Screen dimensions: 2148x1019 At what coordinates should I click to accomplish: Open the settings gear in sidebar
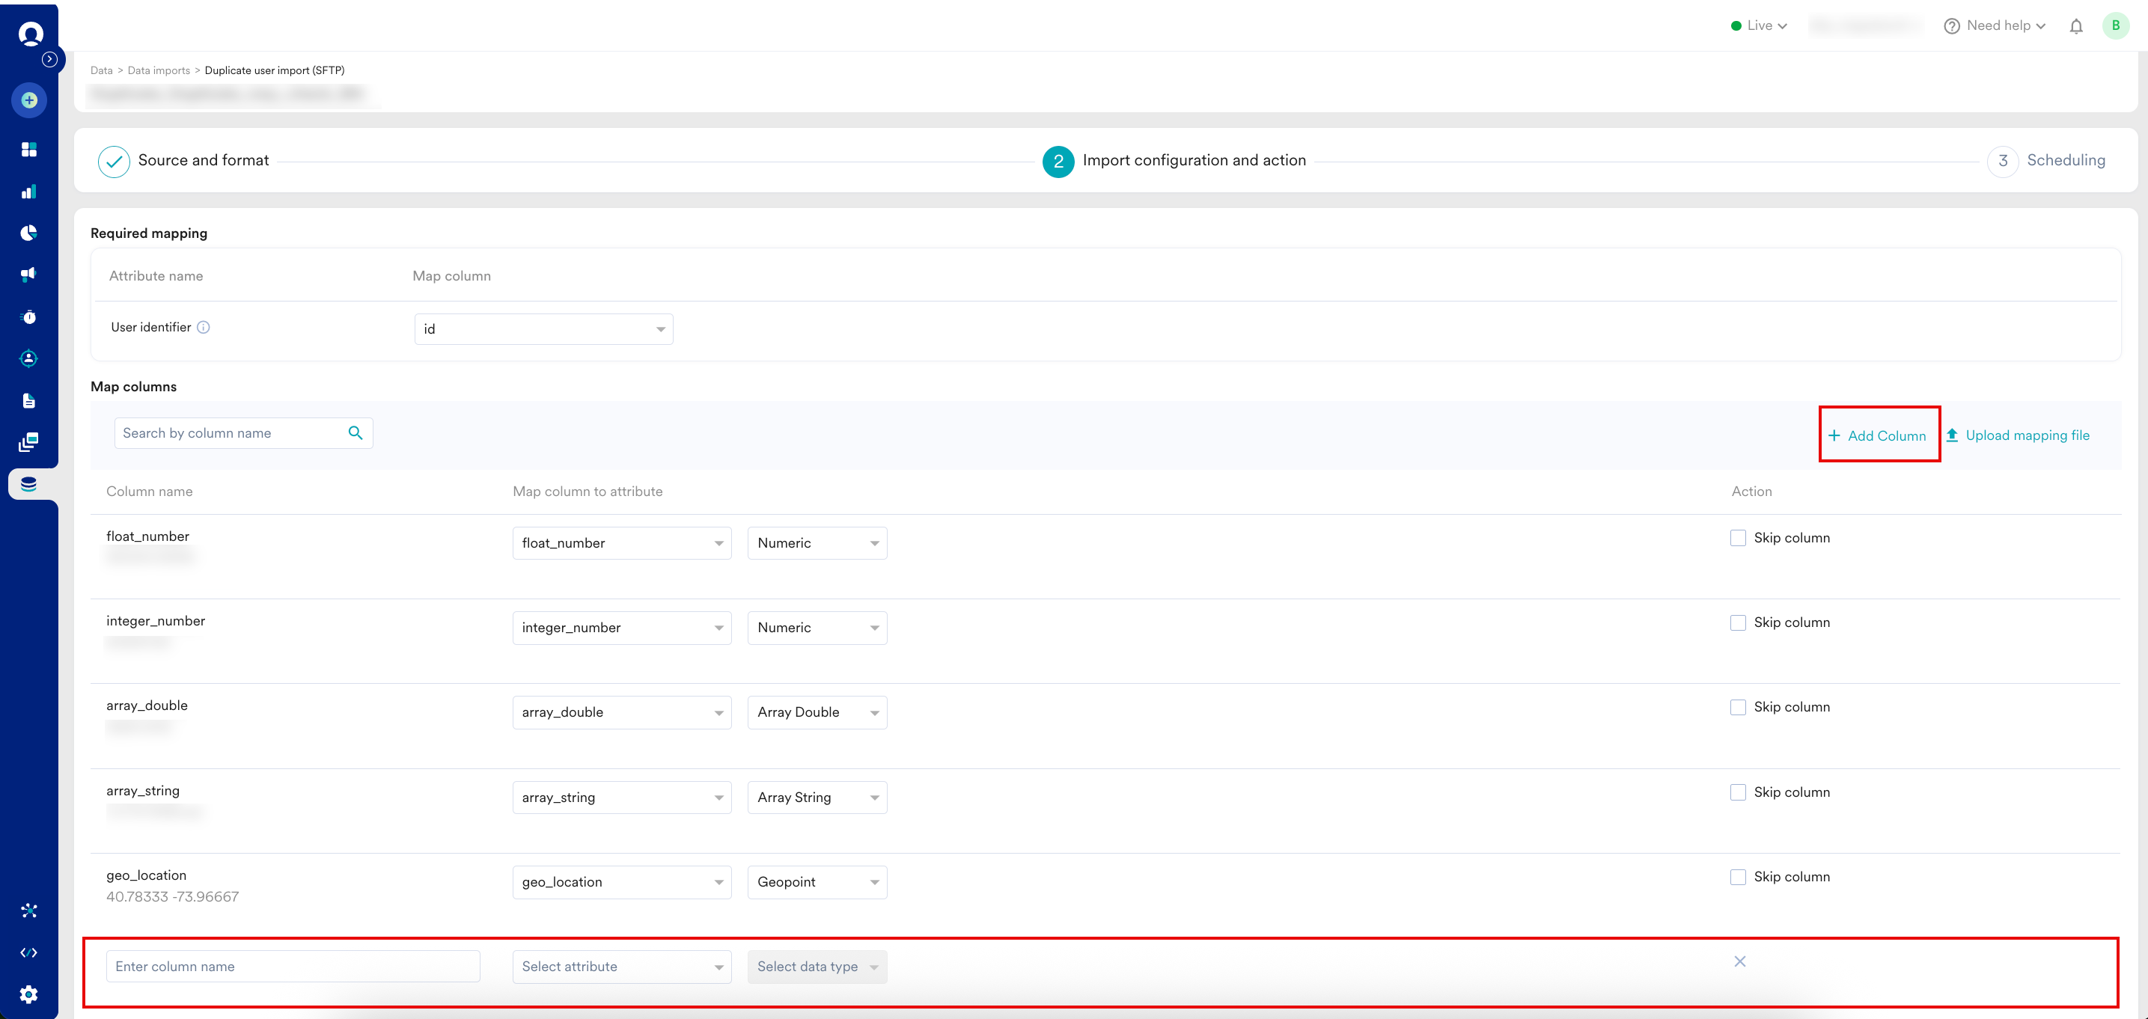[x=29, y=994]
